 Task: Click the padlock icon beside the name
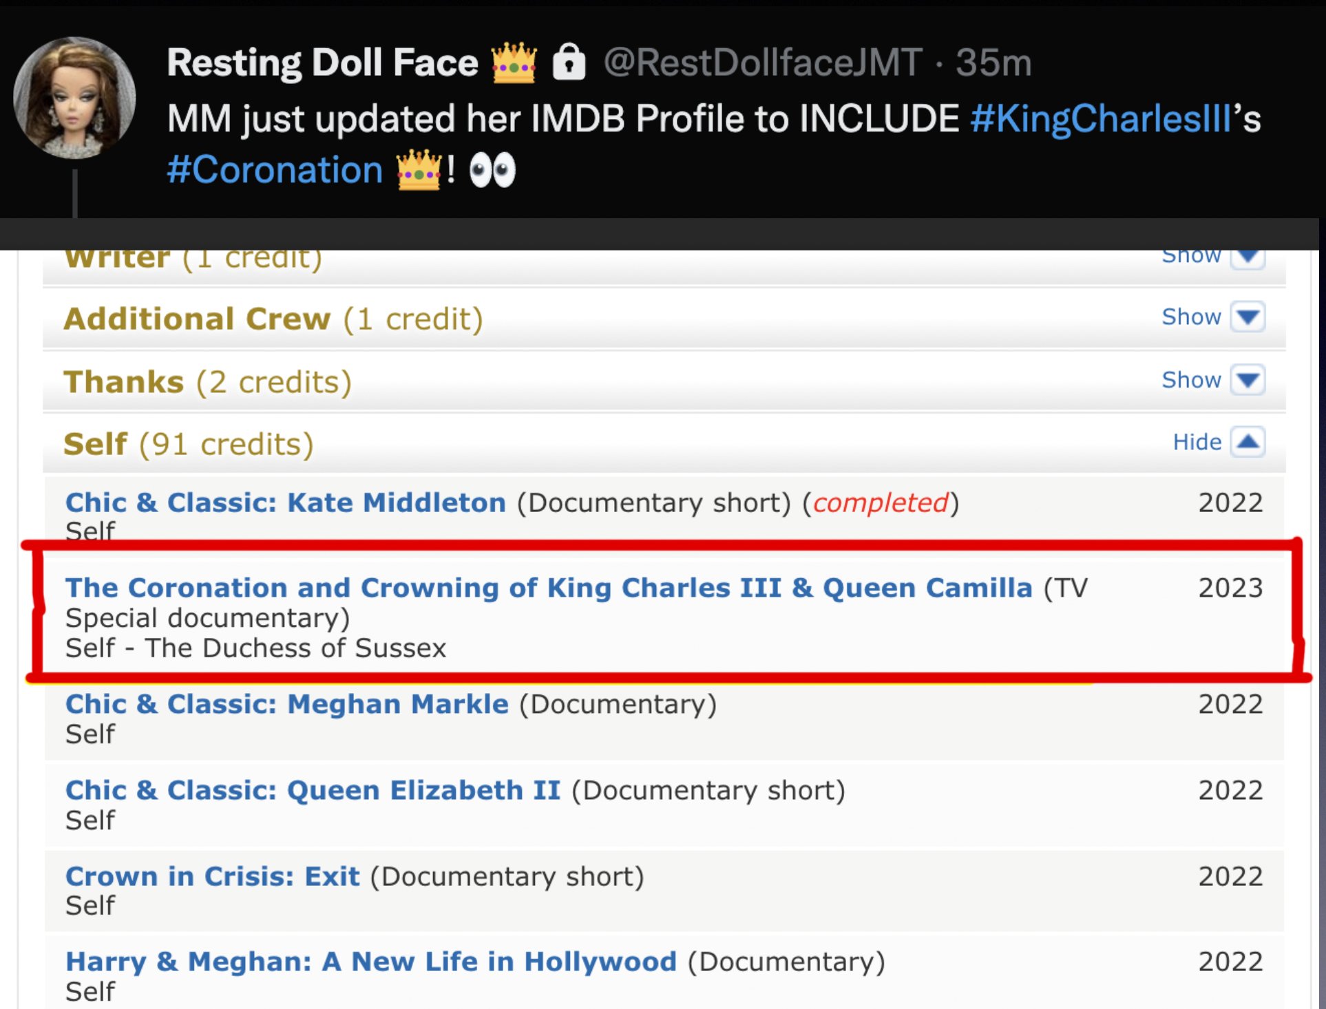point(569,62)
